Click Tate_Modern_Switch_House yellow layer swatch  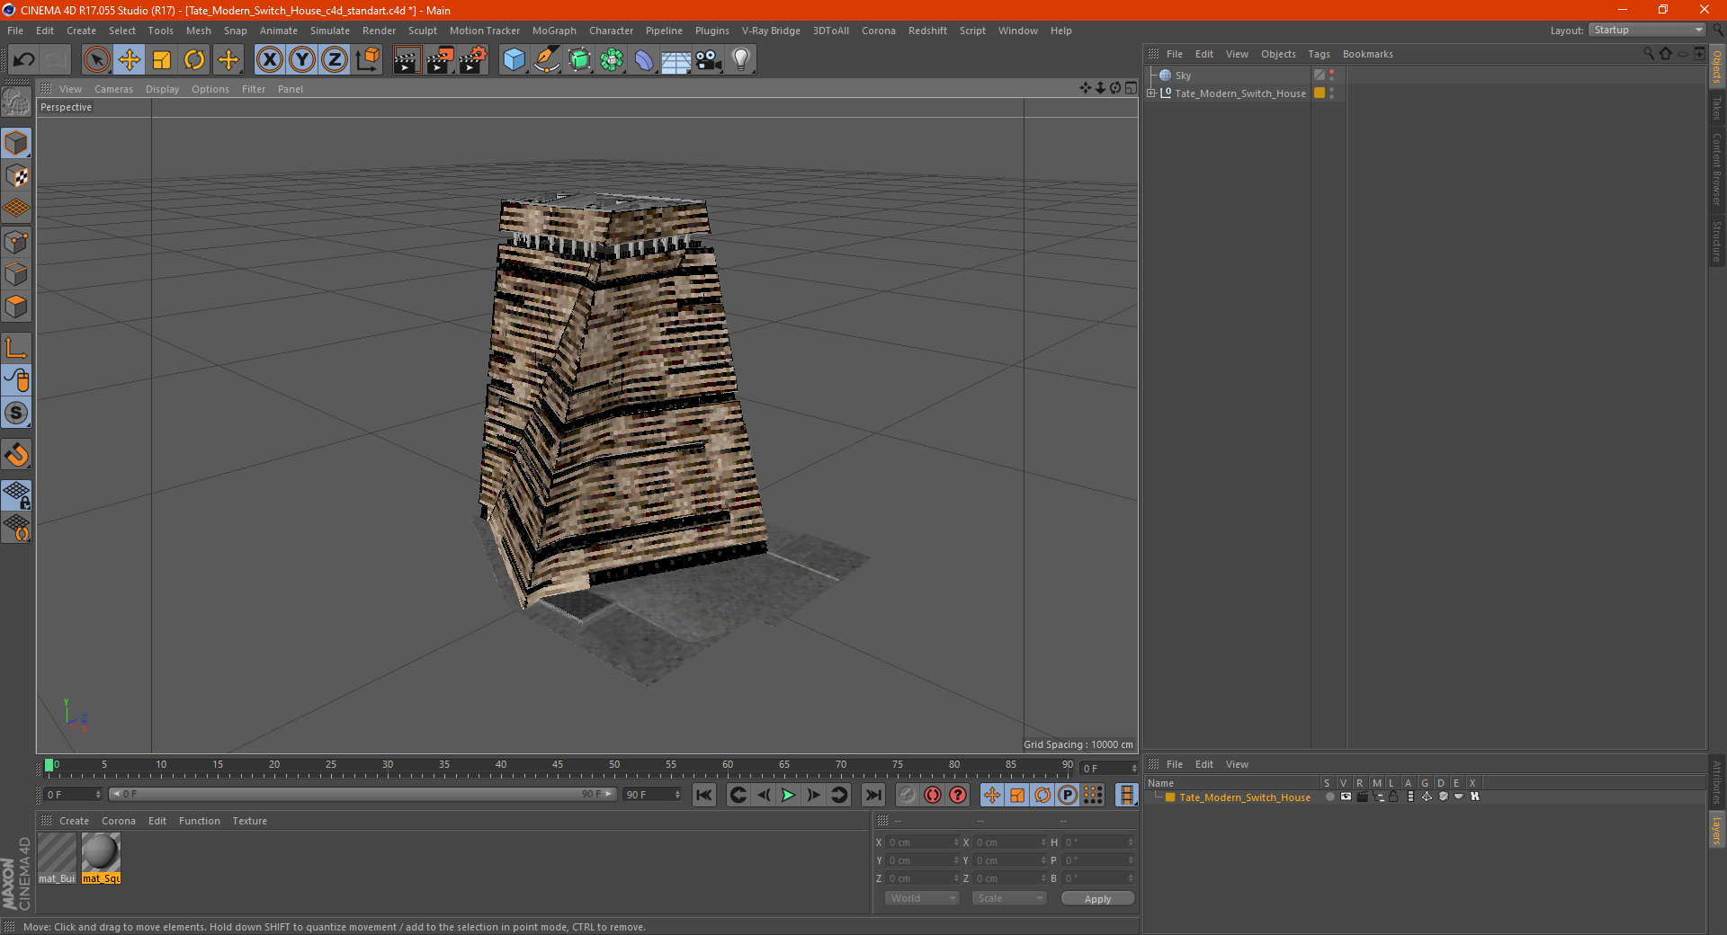pyautogui.click(x=1320, y=93)
